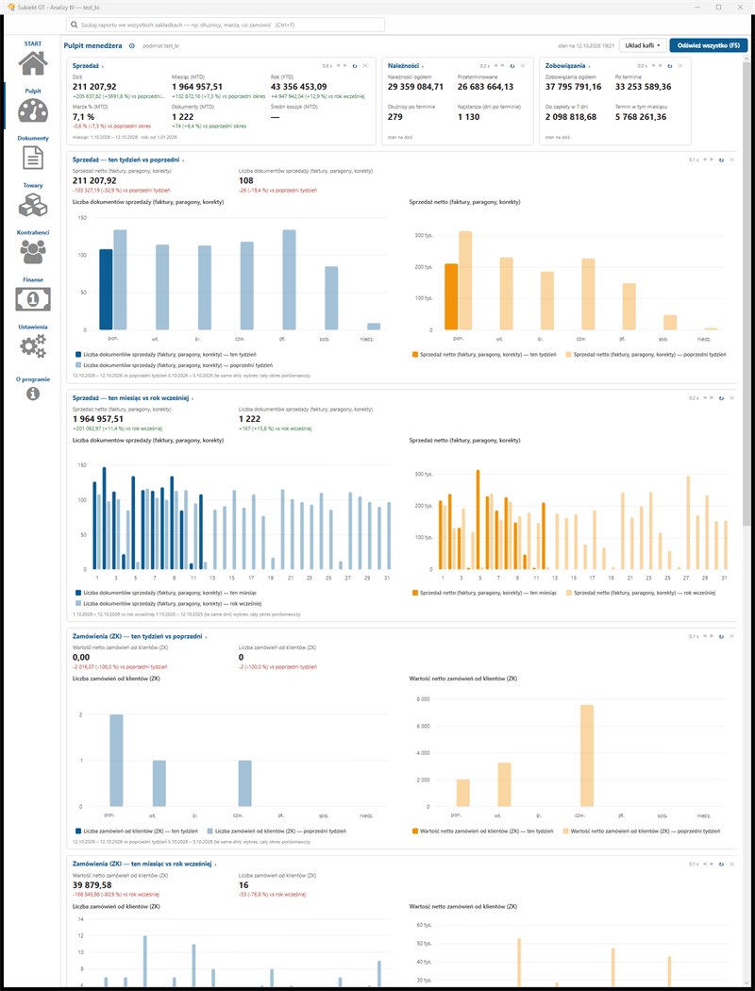755x991 pixels.
Task: Open the Zobowiązania tile title link
Action: [565, 66]
